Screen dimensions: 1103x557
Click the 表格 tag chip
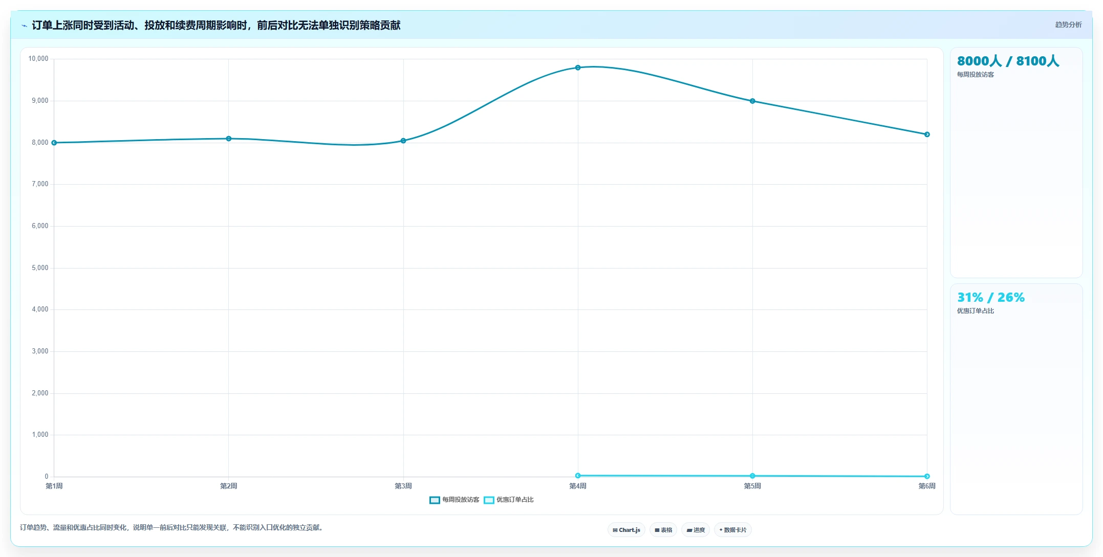(x=663, y=530)
